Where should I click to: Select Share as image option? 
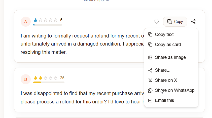coord(170,57)
